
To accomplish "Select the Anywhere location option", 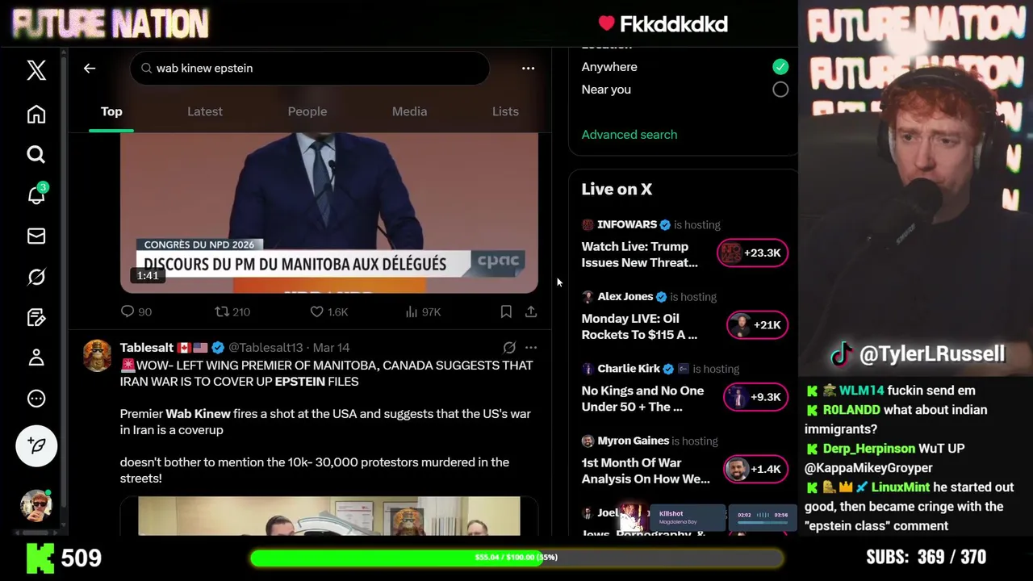I will [x=780, y=67].
